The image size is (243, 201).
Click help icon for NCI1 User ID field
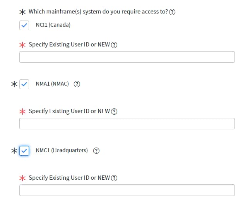114,45
